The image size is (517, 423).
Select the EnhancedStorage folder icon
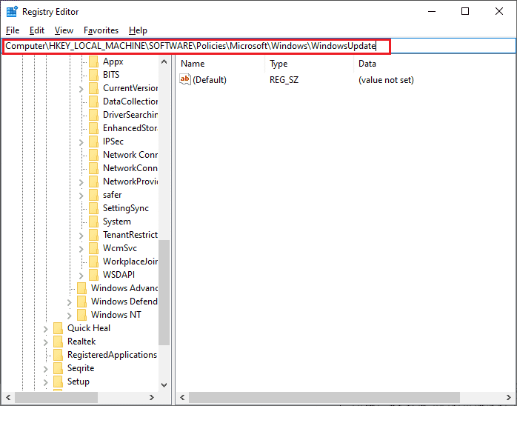click(93, 128)
